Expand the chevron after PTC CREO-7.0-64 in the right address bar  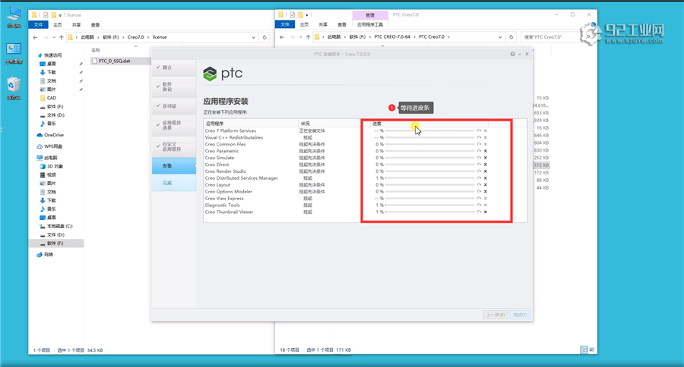(414, 37)
